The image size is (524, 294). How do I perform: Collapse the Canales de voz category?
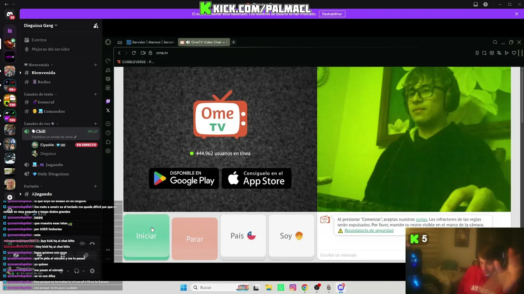pos(41,124)
